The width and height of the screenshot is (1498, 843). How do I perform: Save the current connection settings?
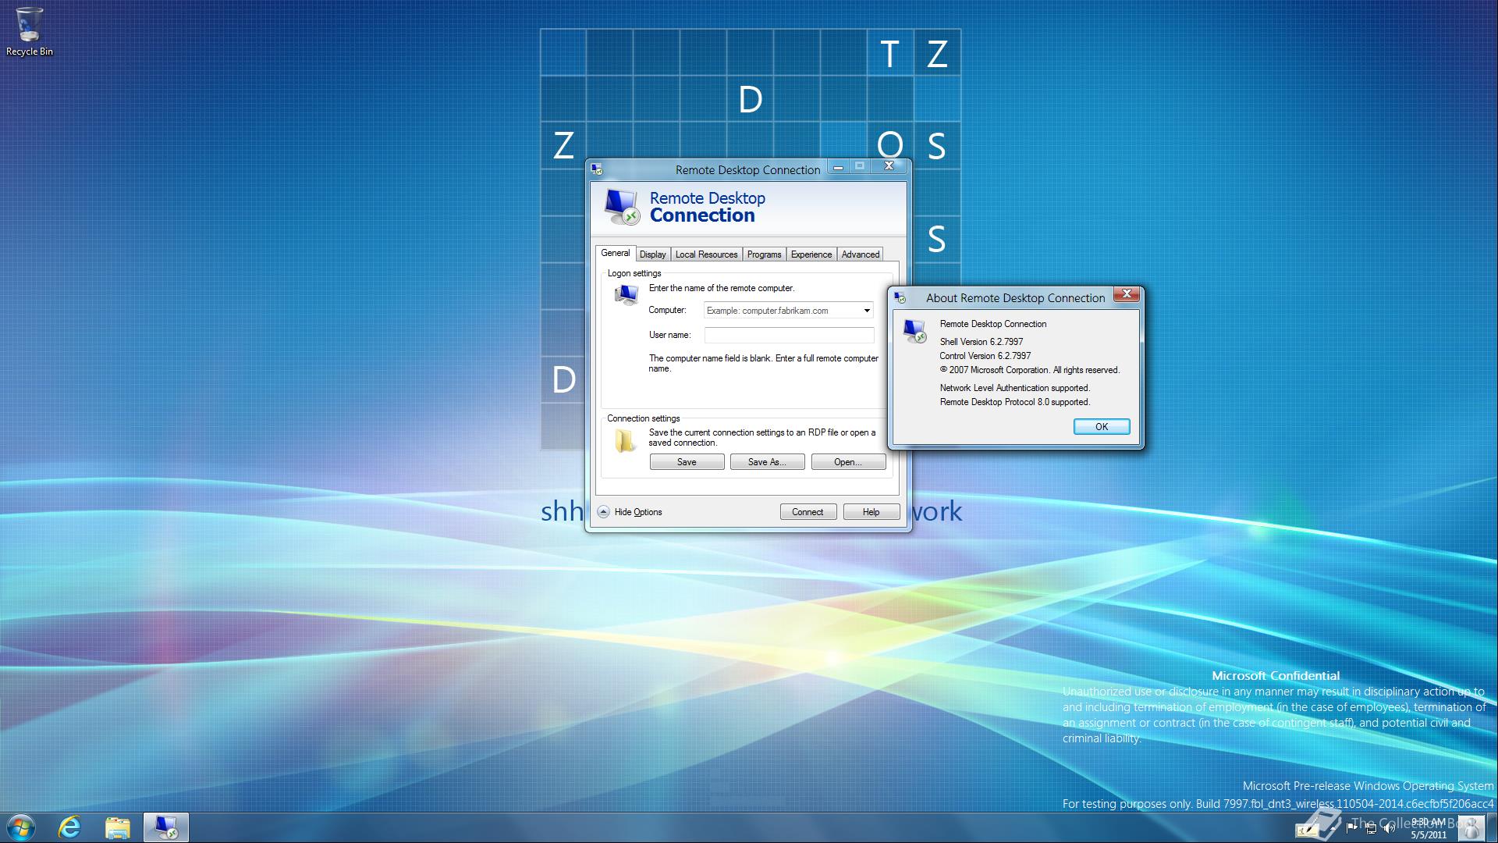click(x=687, y=462)
